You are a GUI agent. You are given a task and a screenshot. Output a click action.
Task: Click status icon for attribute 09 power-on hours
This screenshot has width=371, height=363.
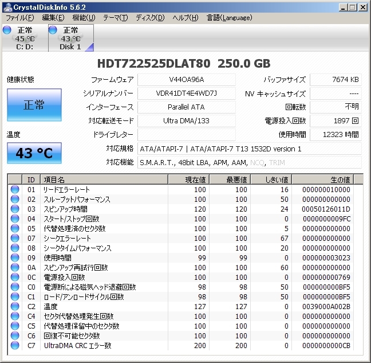pyautogui.click(x=15, y=258)
